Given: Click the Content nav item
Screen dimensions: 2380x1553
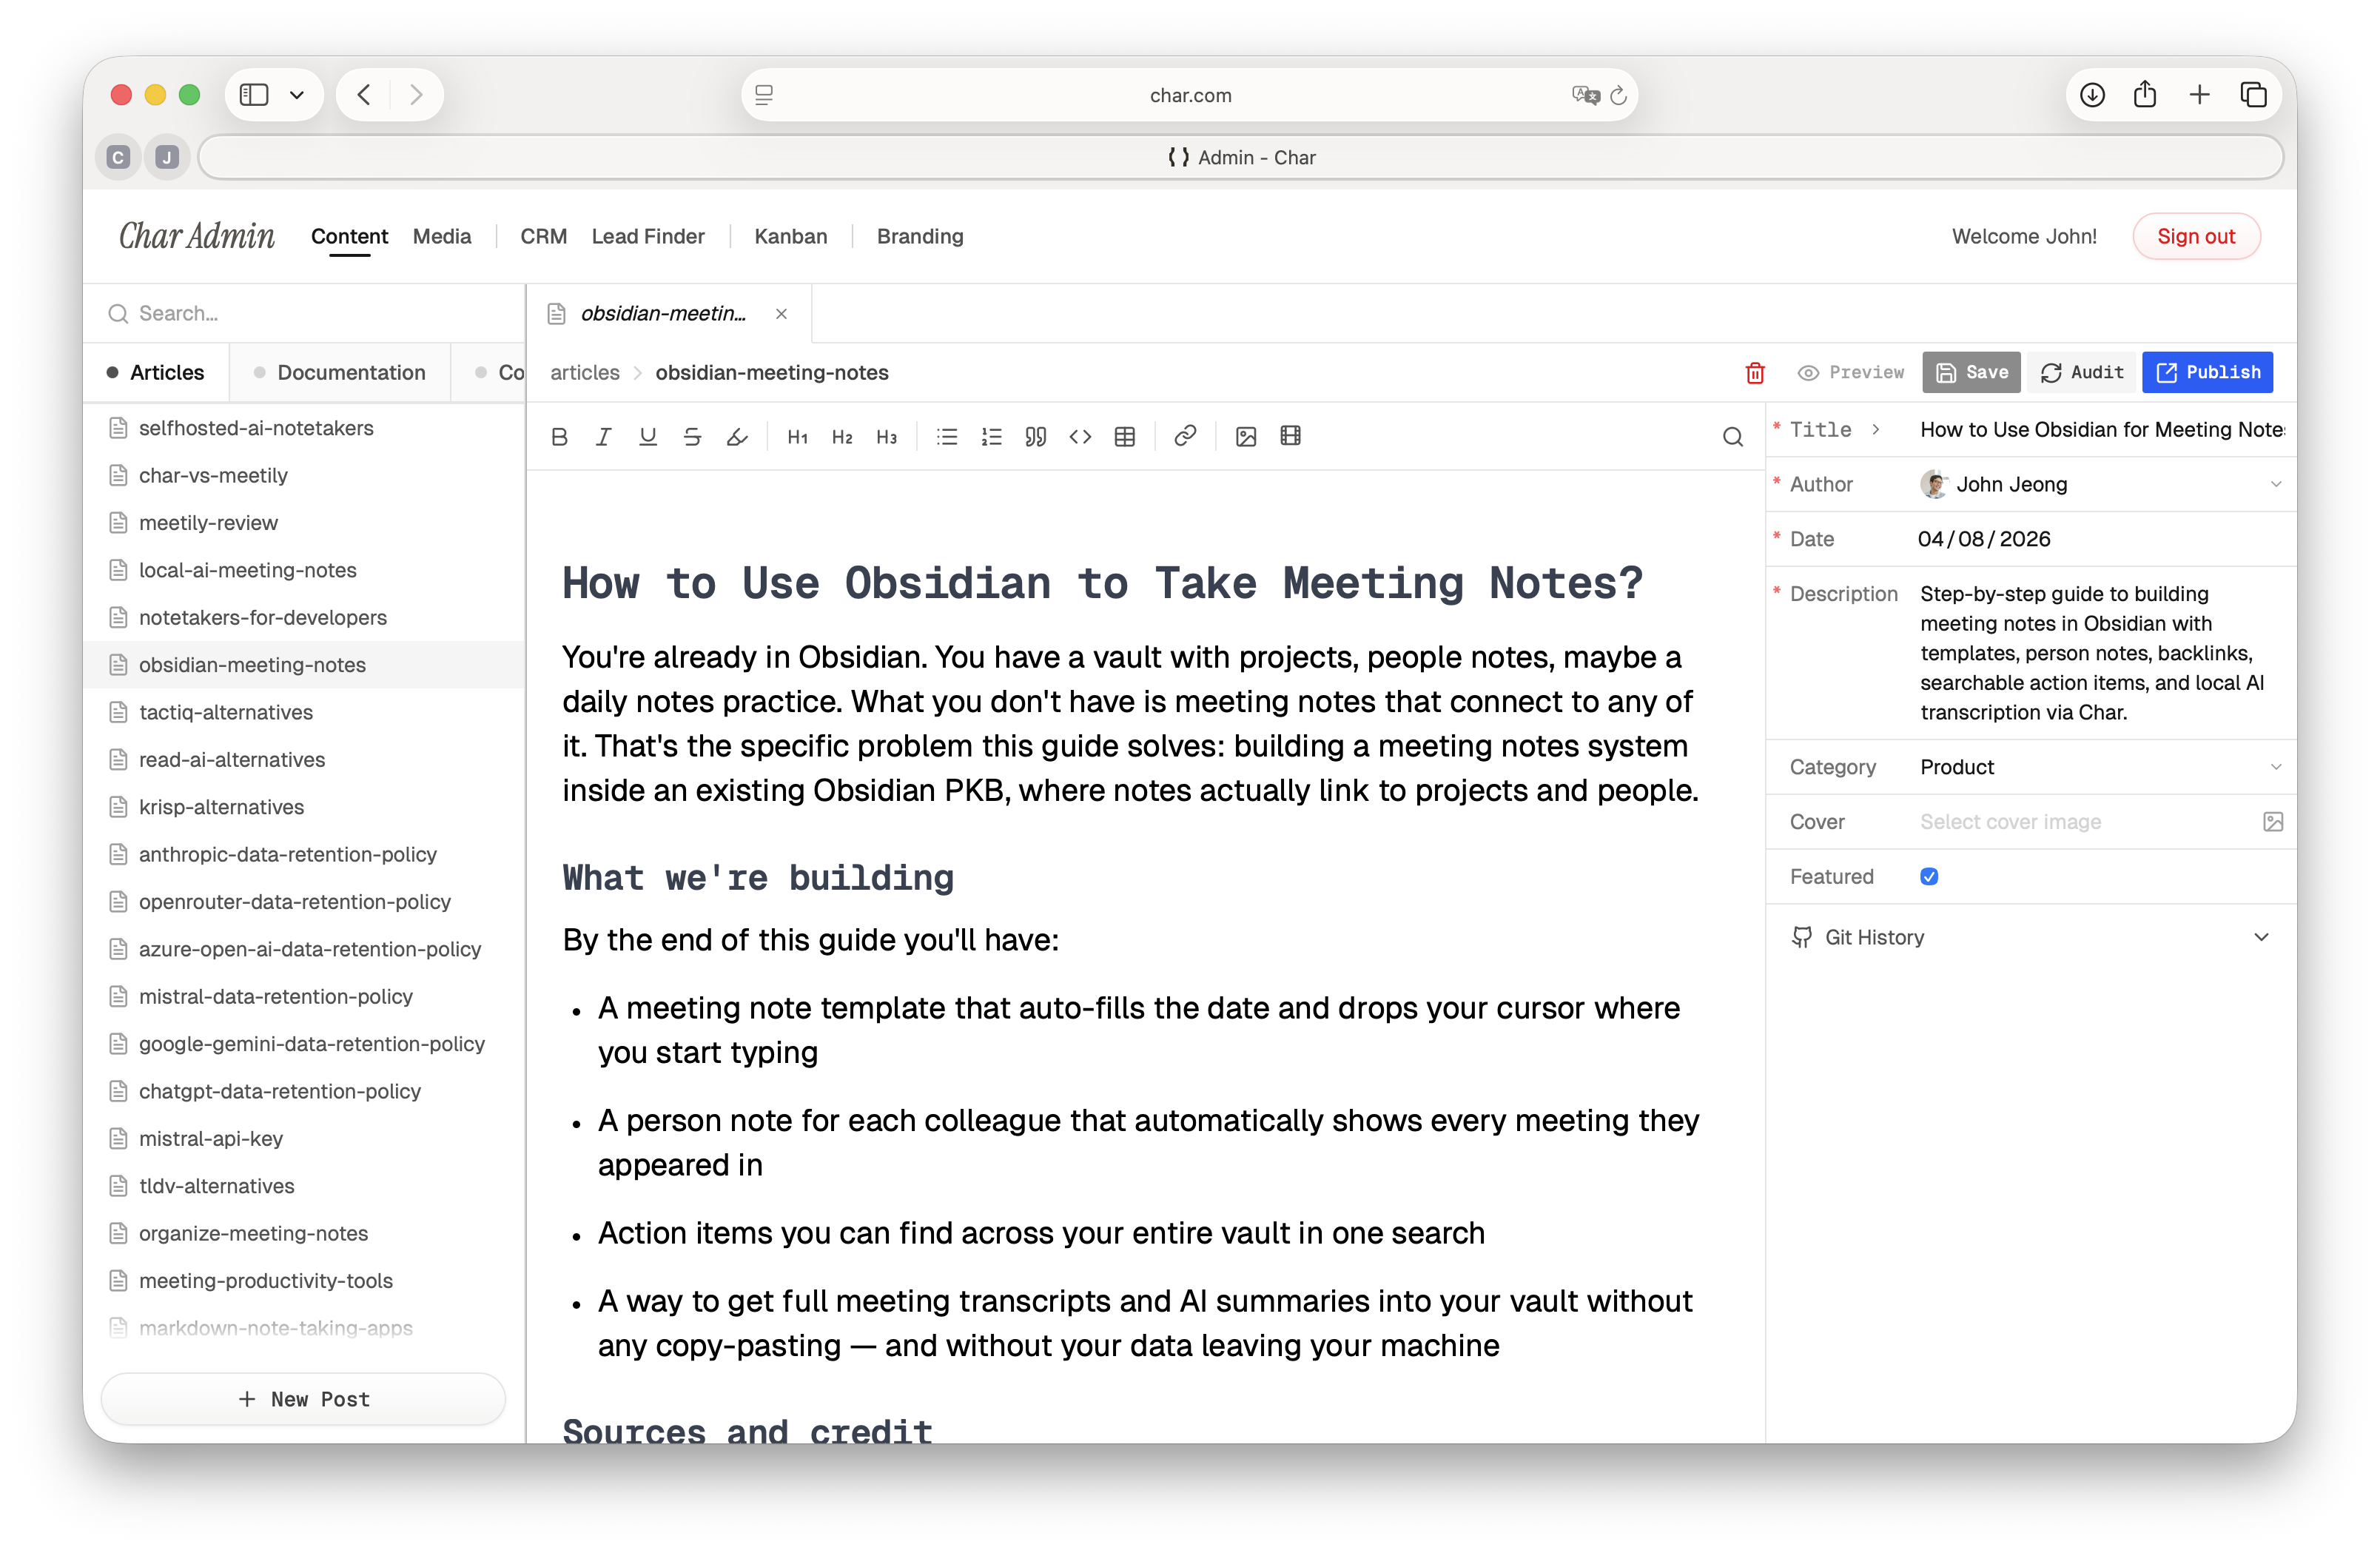Looking at the screenshot, I should (349, 236).
